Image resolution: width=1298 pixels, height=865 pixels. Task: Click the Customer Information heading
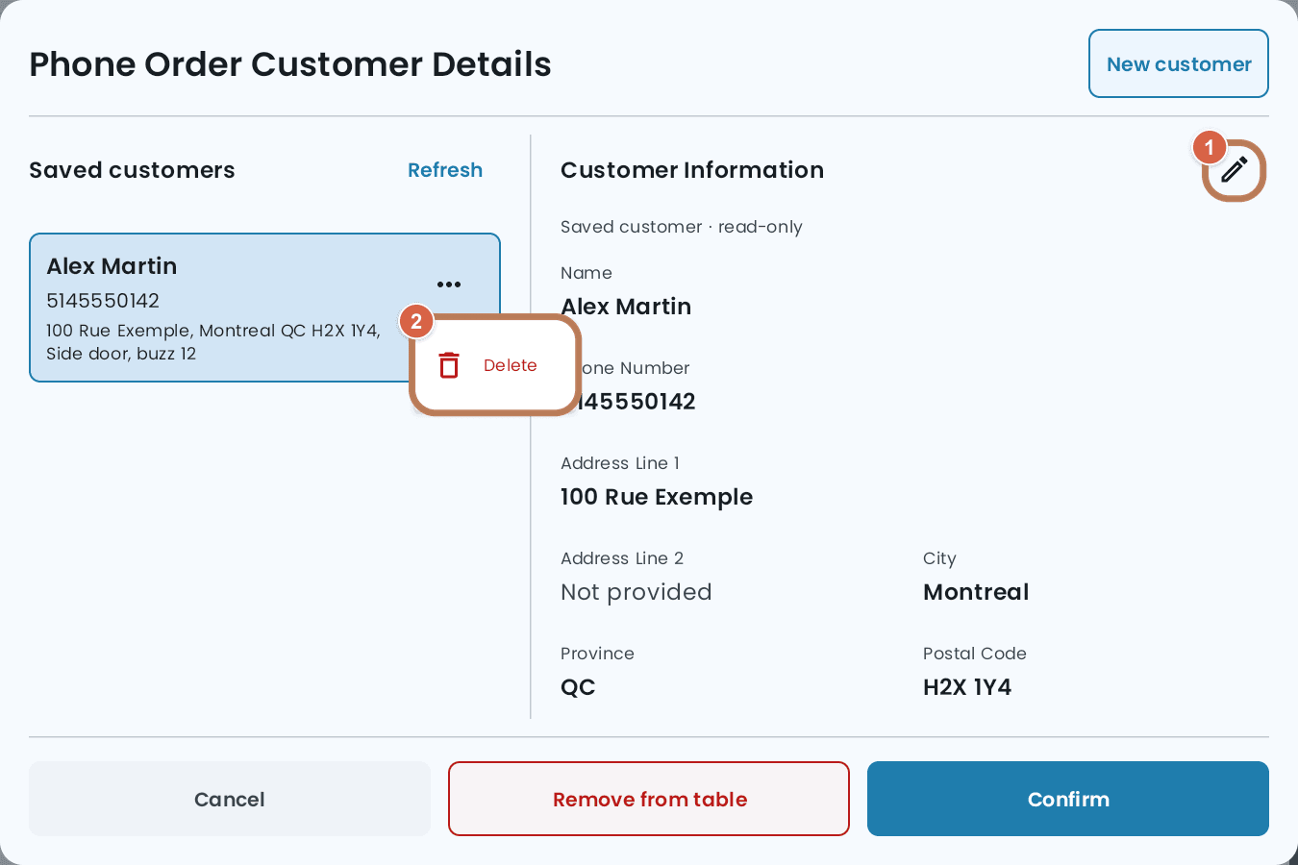(692, 170)
